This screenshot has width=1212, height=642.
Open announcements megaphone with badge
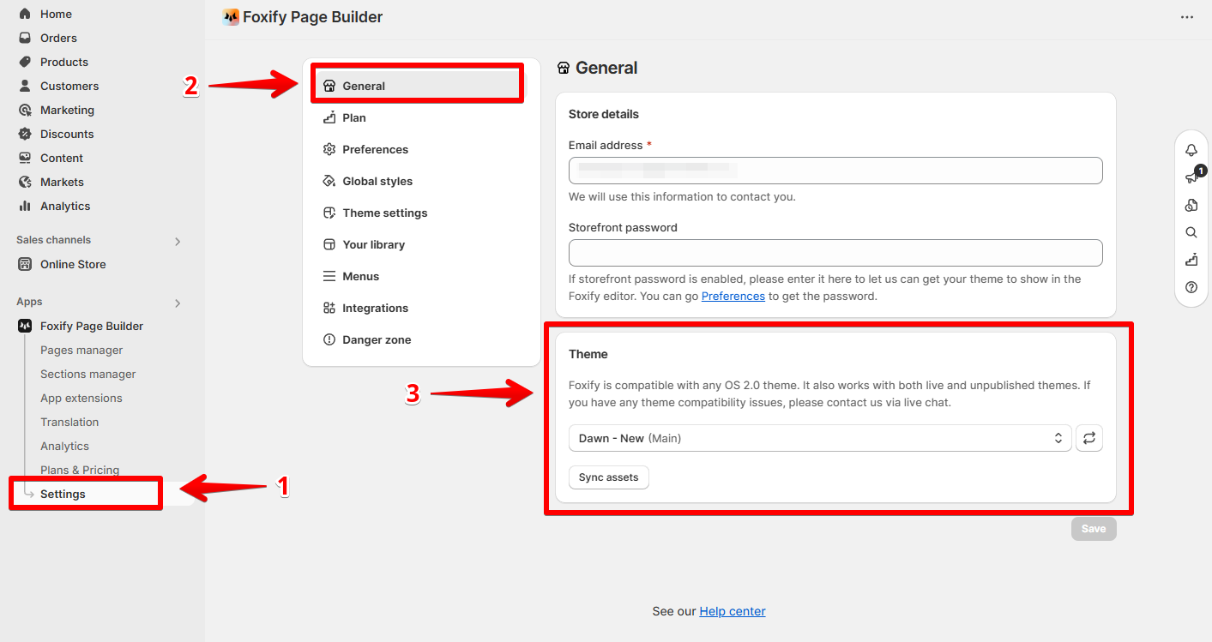point(1191,177)
